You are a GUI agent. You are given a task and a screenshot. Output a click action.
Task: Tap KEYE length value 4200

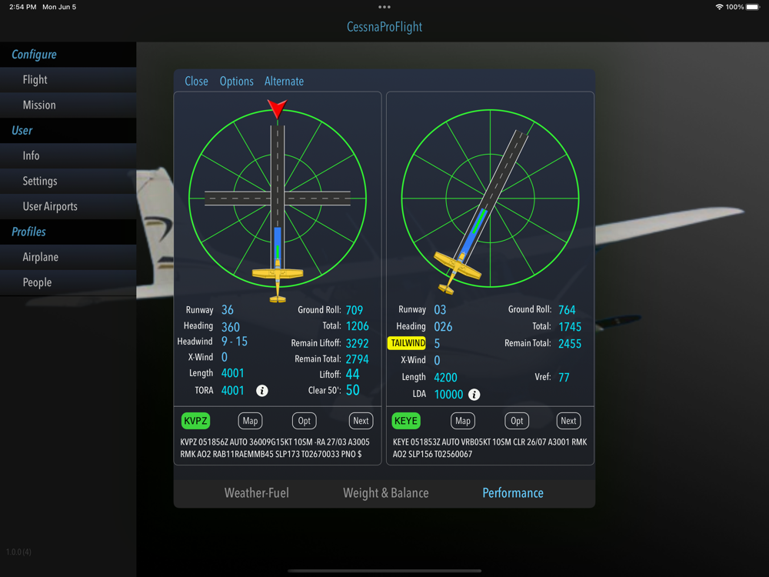pos(445,378)
